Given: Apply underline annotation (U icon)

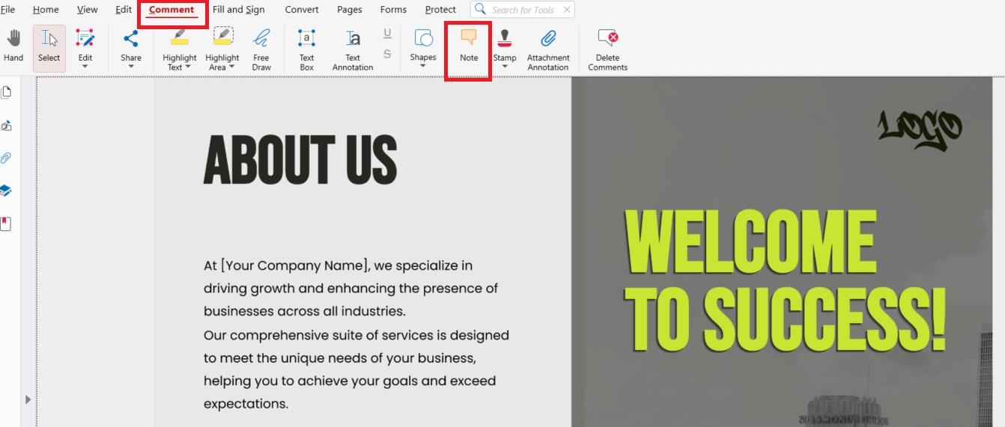Looking at the screenshot, I should 387,33.
